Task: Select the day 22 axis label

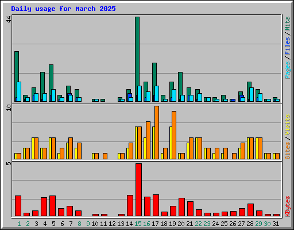Action: [x=198, y=224]
